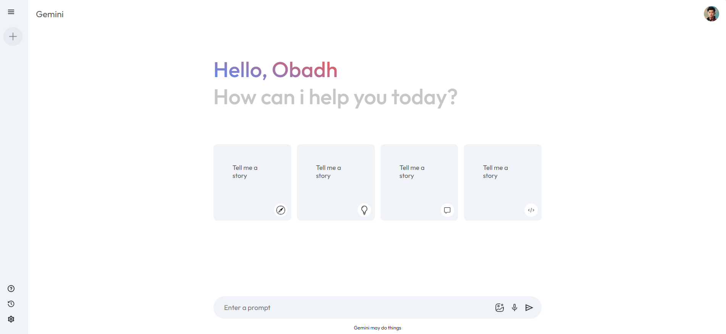This screenshot has height=334, width=726.
Task: Click the compass icon on first card
Action: (281, 210)
